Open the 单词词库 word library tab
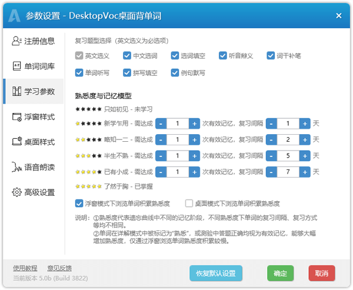Screen dimensions: 353x290 [34, 66]
